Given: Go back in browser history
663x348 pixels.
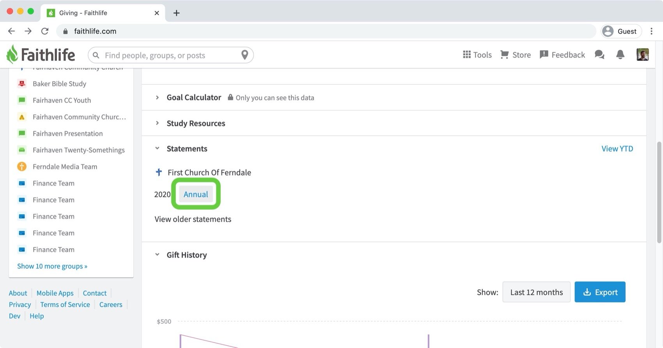Looking at the screenshot, I should click(11, 31).
